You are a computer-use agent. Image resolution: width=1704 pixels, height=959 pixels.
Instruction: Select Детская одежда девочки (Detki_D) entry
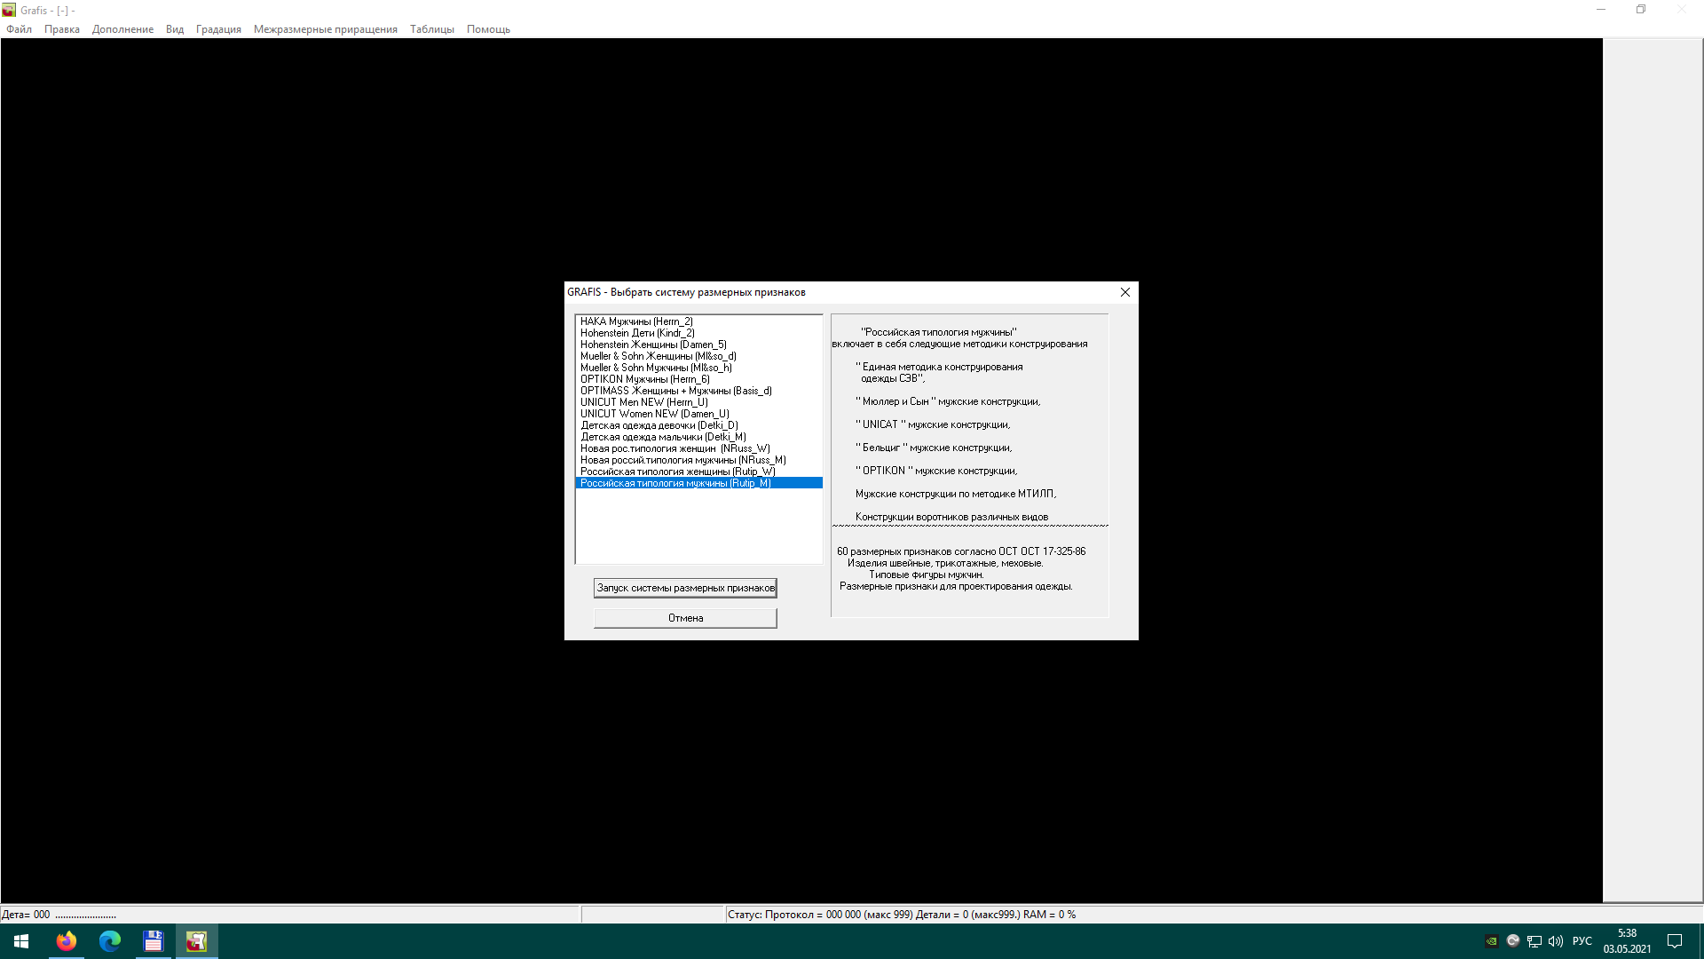tap(659, 425)
